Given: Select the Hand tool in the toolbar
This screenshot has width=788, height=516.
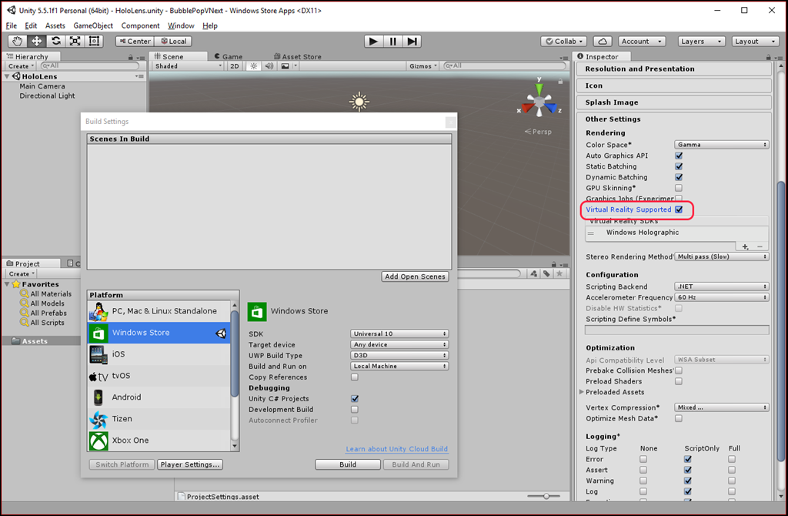Looking at the screenshot, I should (18, 42).
